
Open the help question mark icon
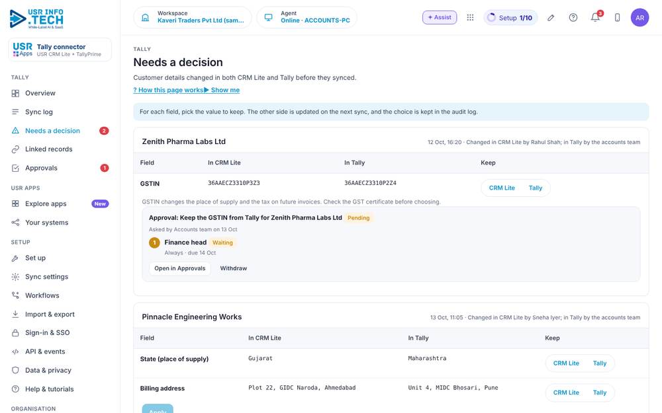[573, 18]
